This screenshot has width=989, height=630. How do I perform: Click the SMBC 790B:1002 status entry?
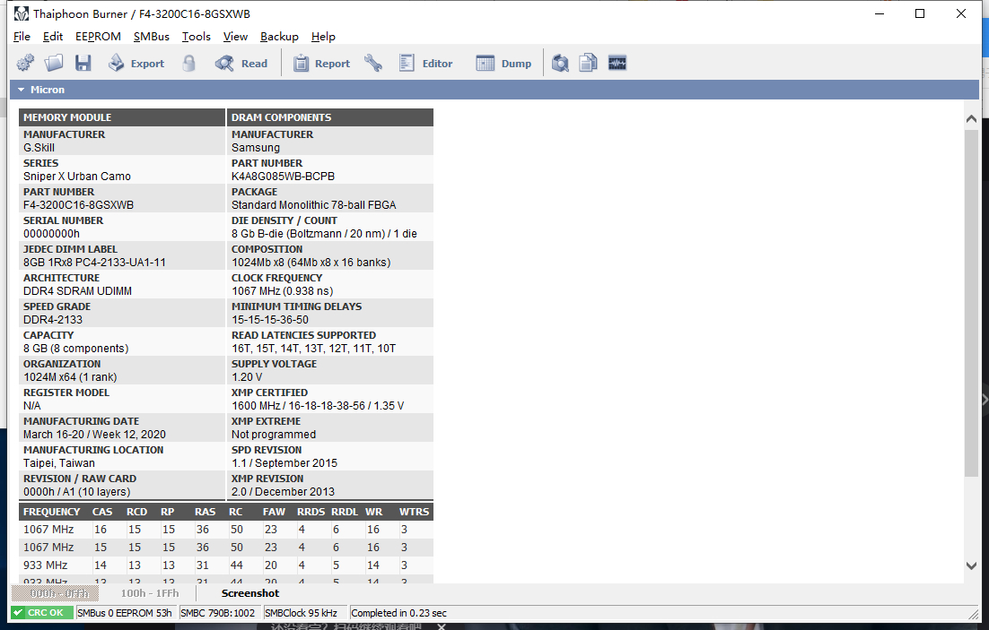218,612
